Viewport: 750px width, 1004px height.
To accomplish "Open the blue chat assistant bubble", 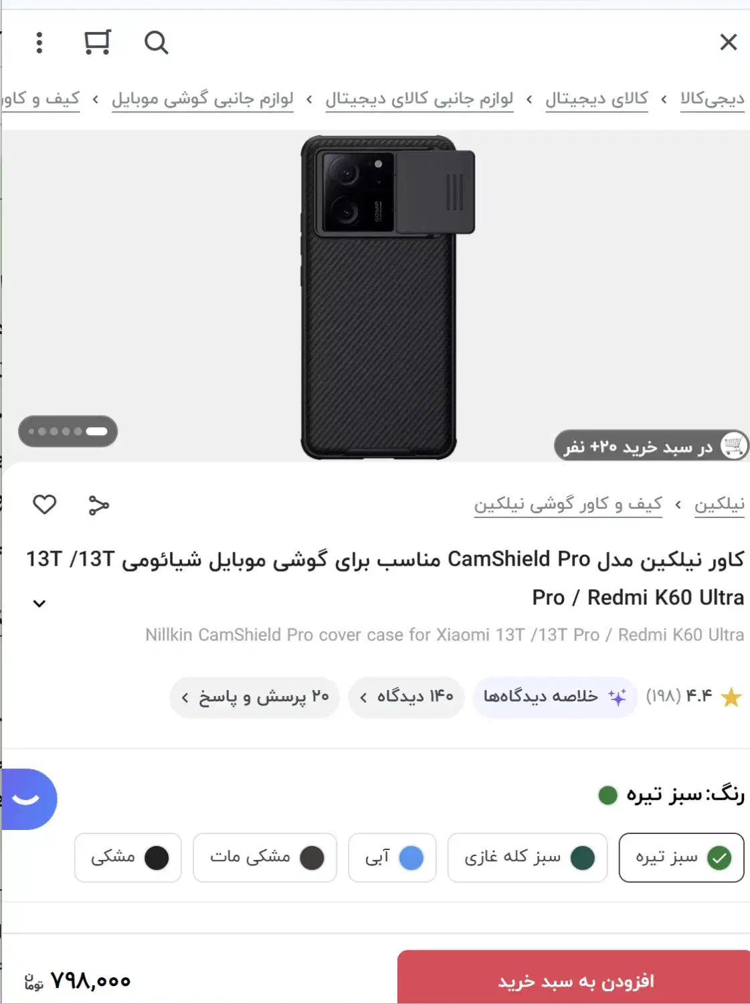I will pyautogui.click(x=27, y=799).
